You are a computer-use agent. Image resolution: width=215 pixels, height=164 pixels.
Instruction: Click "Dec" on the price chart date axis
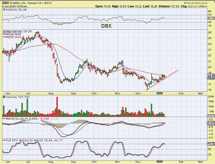[138, 93]
